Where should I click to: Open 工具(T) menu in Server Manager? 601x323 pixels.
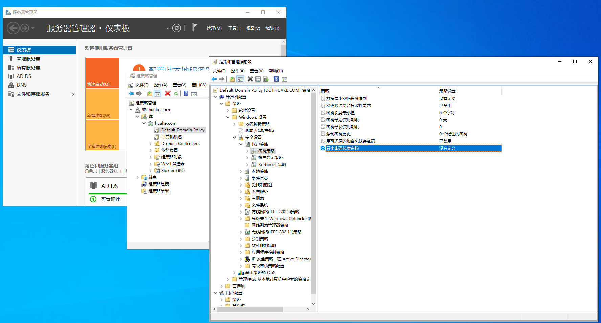pyautogui.click(x=235, y=28)
